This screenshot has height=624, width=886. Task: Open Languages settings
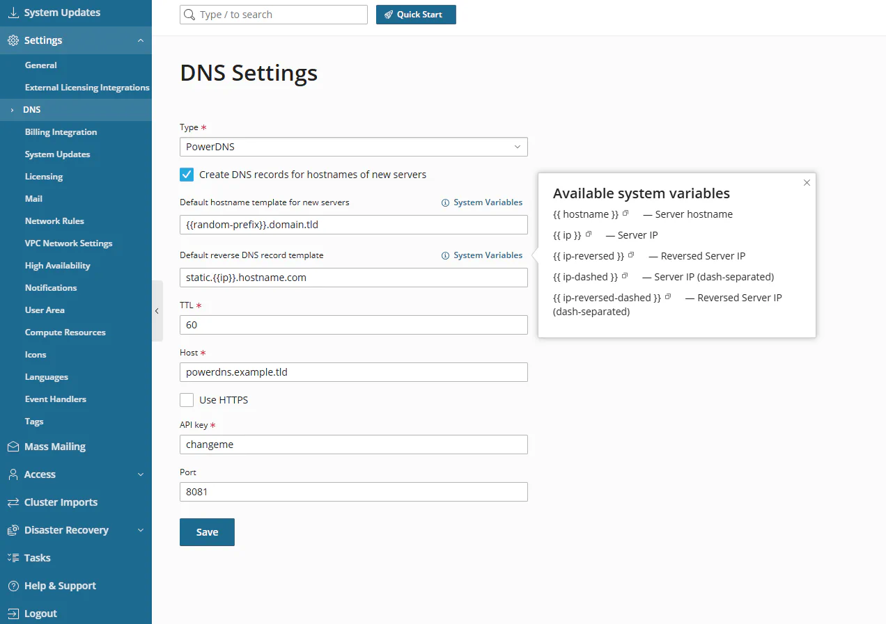47,377
